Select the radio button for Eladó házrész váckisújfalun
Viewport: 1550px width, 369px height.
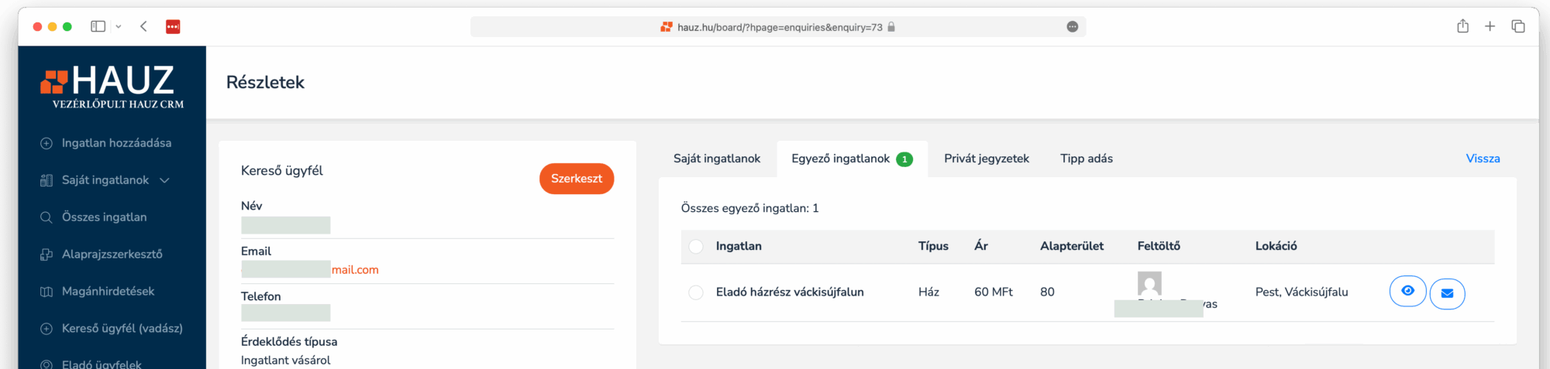tap(696, 292)
